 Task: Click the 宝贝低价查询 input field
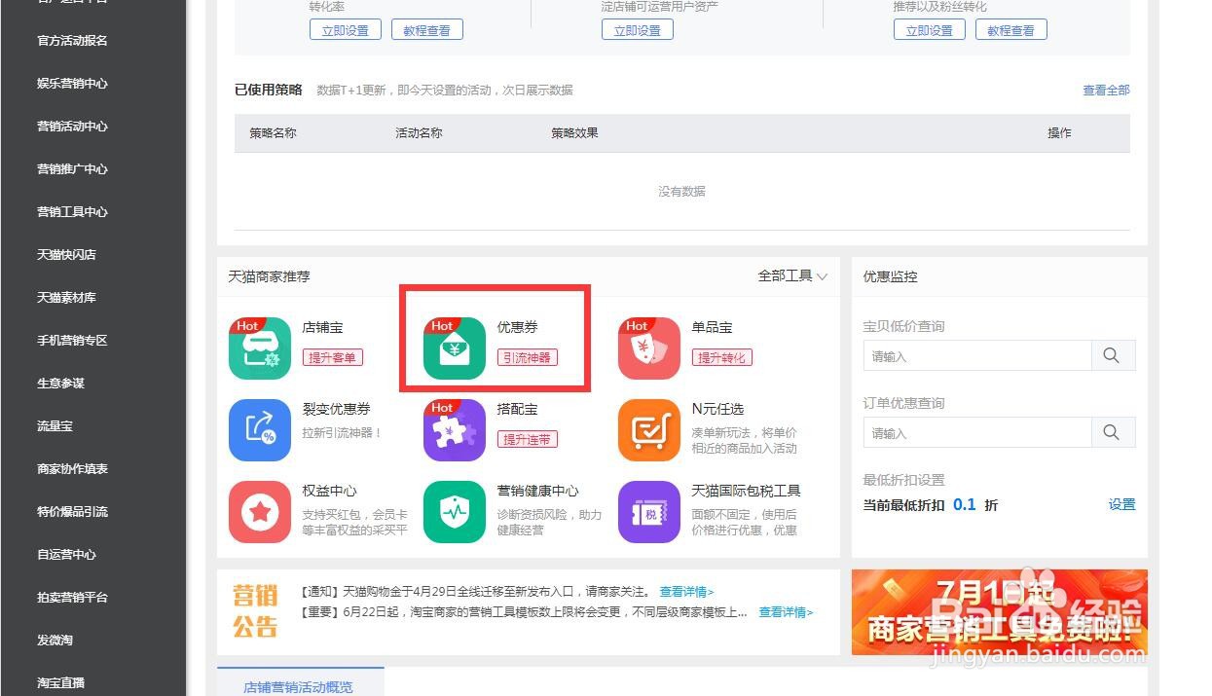(x=977, y=355)
